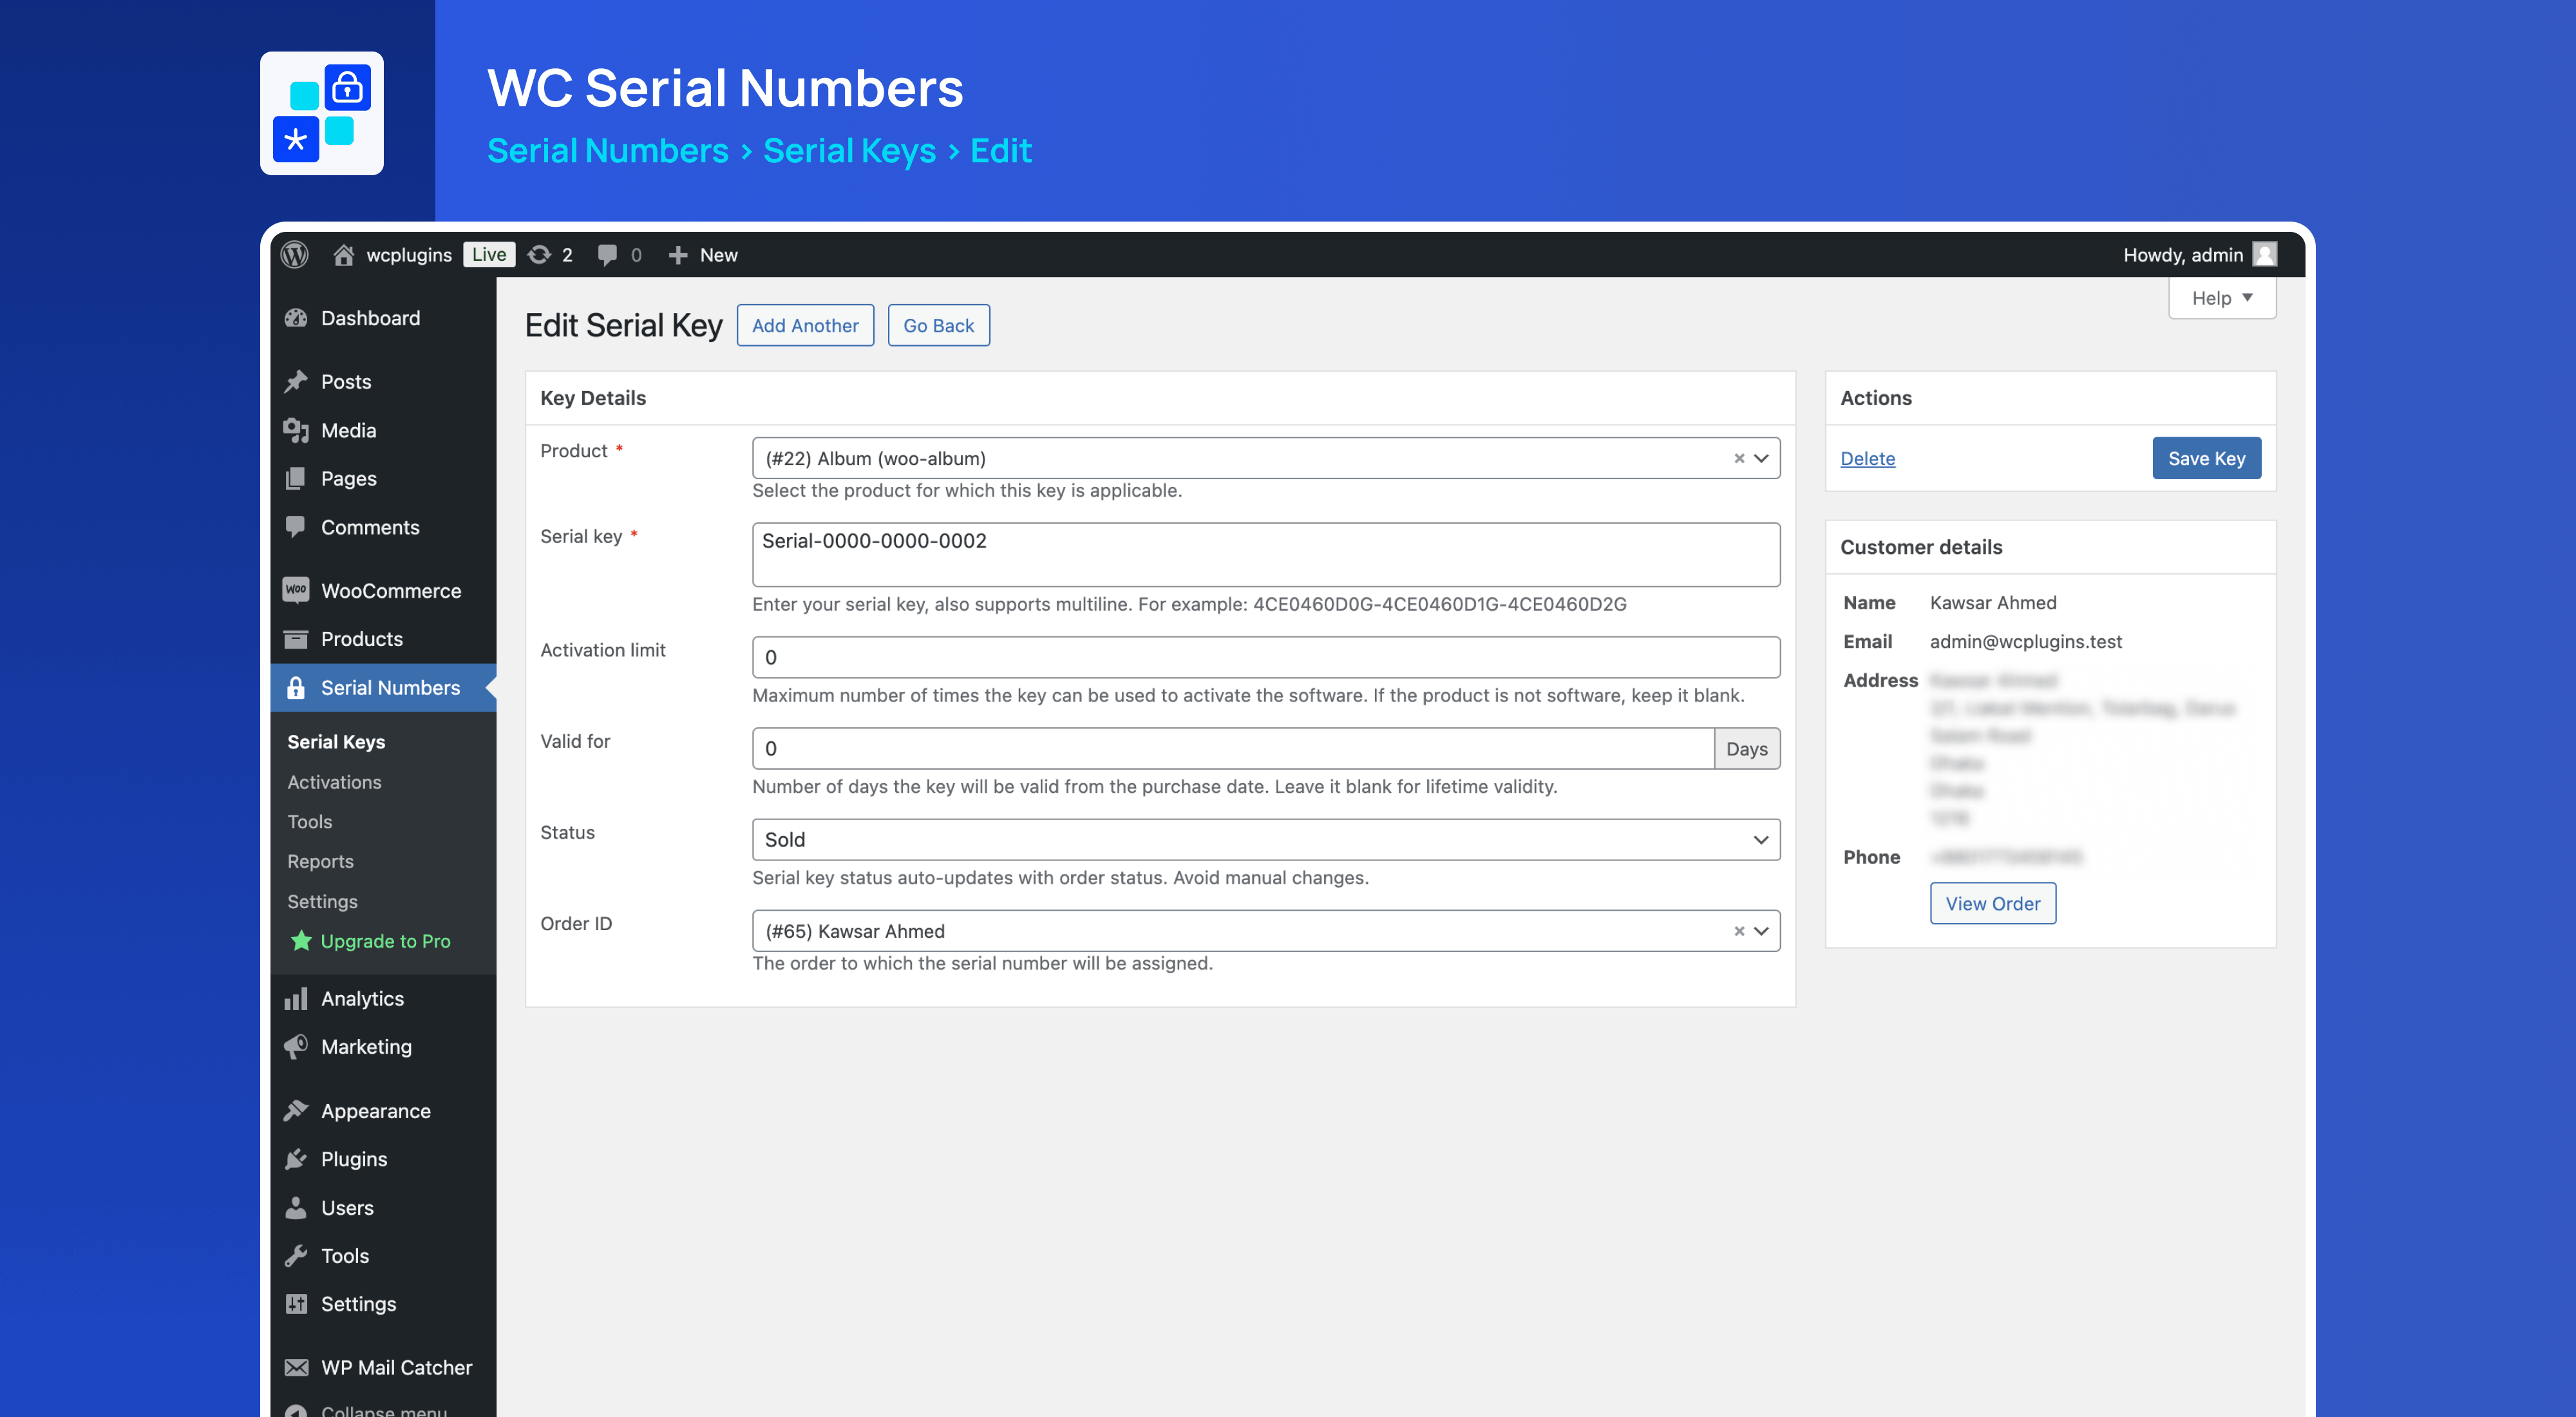
Task: Open WP Mail Catcher menu label
Action: pos(396,1367)
